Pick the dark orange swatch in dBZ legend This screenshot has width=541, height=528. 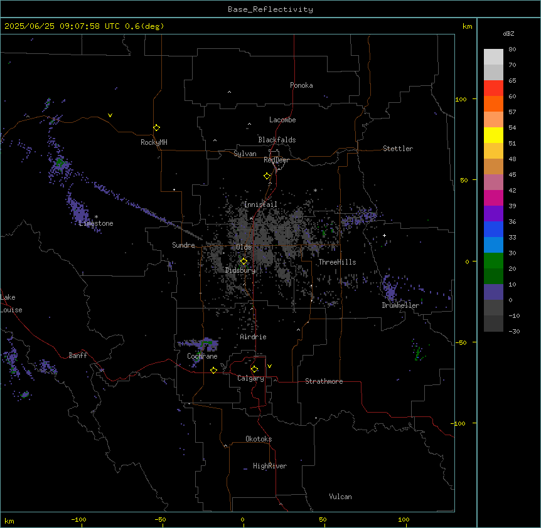coord(493,103)
